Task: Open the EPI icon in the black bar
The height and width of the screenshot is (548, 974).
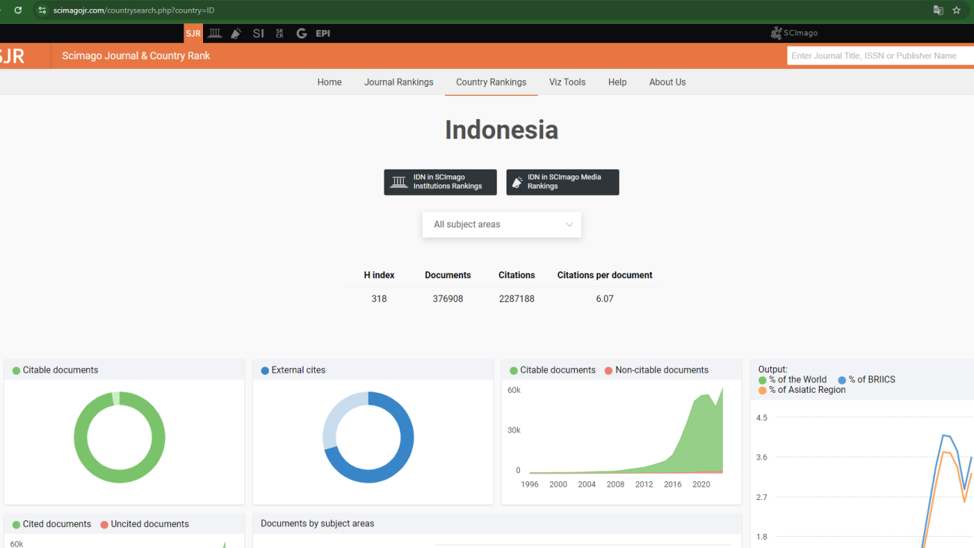Action: [323, 33]
